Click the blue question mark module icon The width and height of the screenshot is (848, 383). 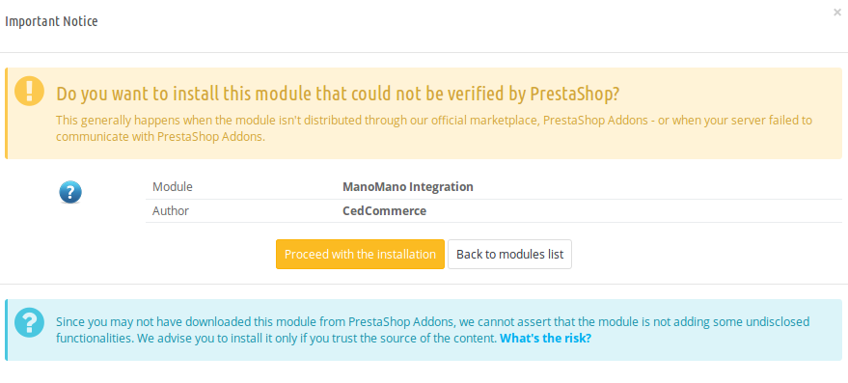pyautogui.click(x=70, y=192)
